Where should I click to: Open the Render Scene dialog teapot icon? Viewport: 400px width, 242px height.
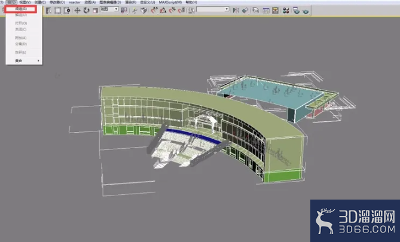(x=296, y=10)
